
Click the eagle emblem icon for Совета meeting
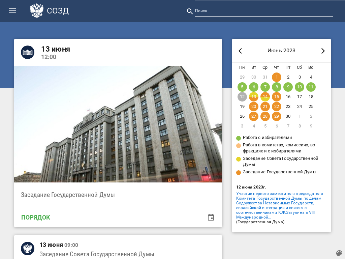click(28, 249)
